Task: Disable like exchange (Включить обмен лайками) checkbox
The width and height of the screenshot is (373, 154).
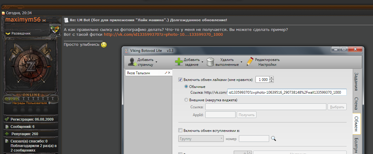Action: (180, 80)
